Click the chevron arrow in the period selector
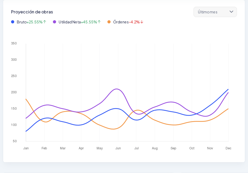The width and height of the screenshot is (248, 173). (x=231, y=12)
